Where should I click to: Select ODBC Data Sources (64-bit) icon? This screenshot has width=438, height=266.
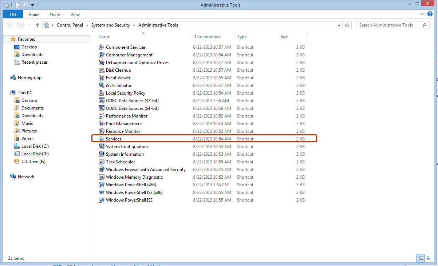point(102,108)
